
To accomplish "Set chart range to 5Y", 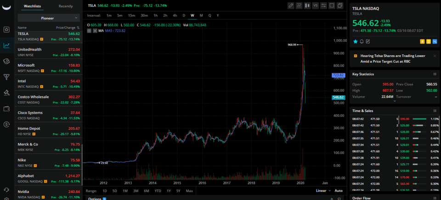I will coord(178,191).
